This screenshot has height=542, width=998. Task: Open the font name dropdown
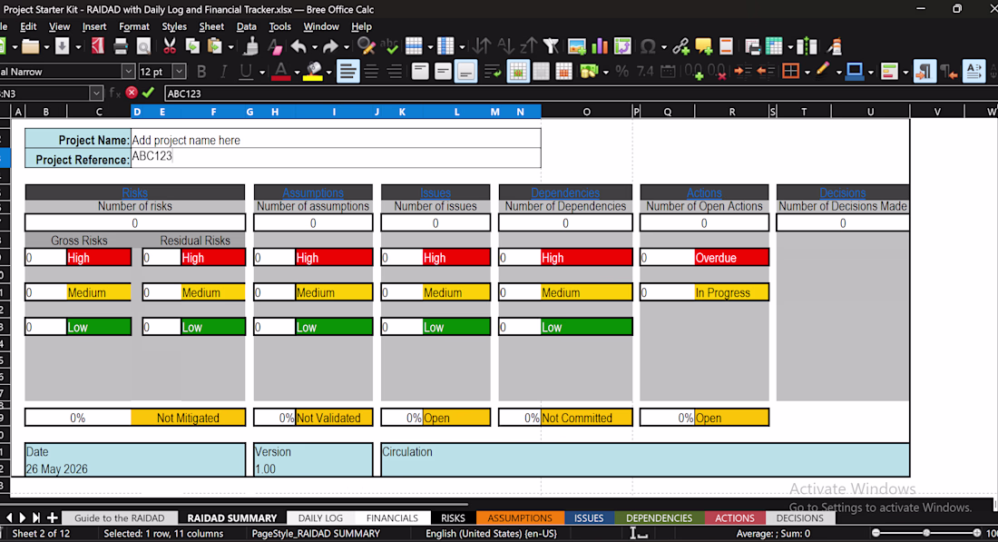click(128, 72)
